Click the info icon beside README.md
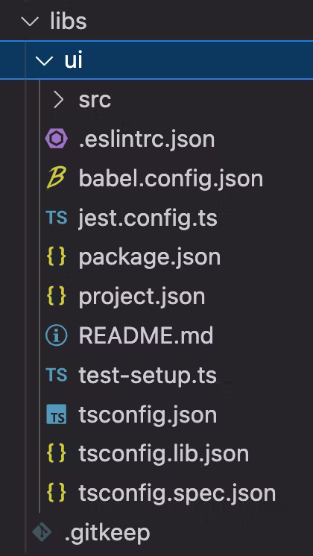Viewport: 313px width, 556px height. click(57, 335)
